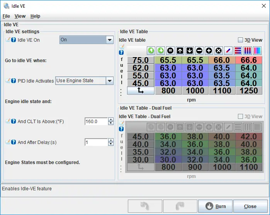Click the vertical interpolate stripes icon

248,51
